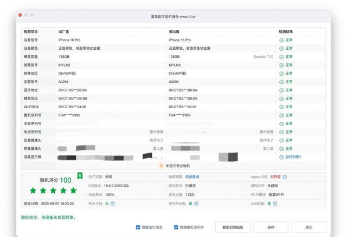Image resolution: width=347 pixels, height=237 pixels.
Task: Click the help icon next to 五码匹配
Action: tap(275, 203)
